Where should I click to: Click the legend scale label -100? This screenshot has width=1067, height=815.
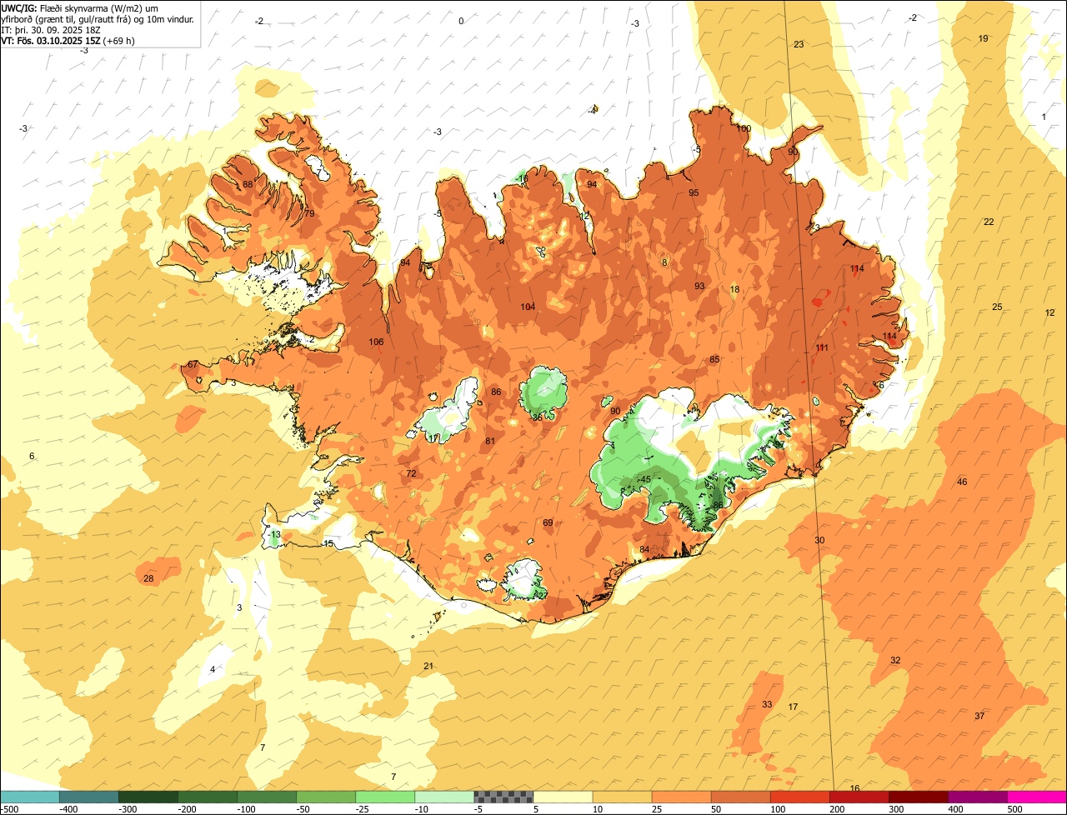(245, 809)
